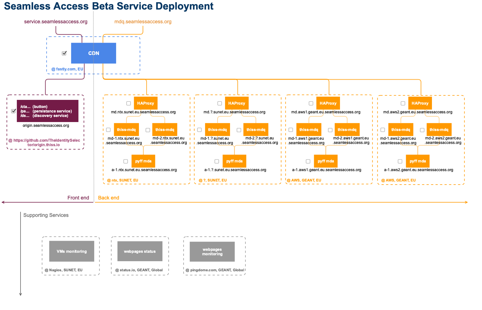Click the @ ?, SUNET, EU label
Viewport: 482px width, 310px height.
(213, 180)
